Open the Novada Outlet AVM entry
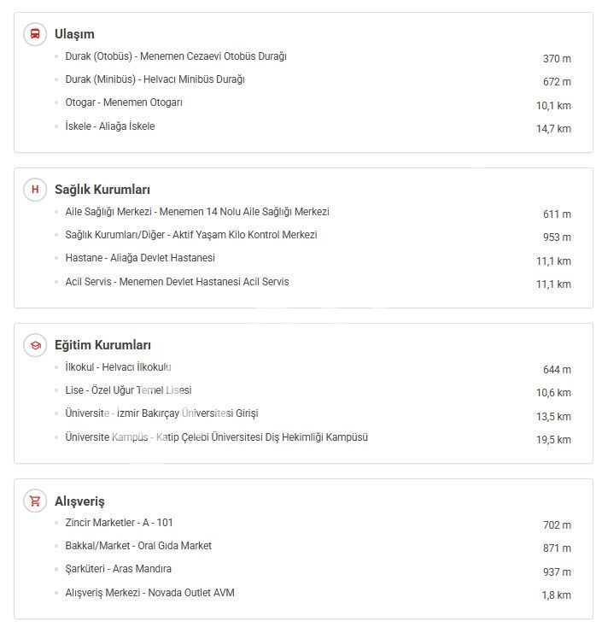The height and width of the screenshot is (627, 602). [149, 593]
